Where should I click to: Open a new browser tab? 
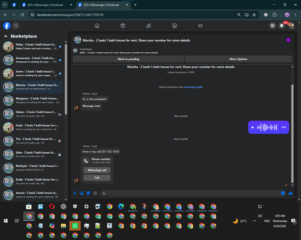point(135,5)
